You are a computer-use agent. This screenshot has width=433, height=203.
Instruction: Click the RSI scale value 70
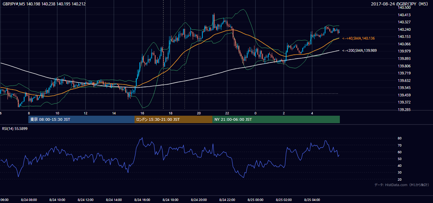pyautogui.click(x=400, y=145)
